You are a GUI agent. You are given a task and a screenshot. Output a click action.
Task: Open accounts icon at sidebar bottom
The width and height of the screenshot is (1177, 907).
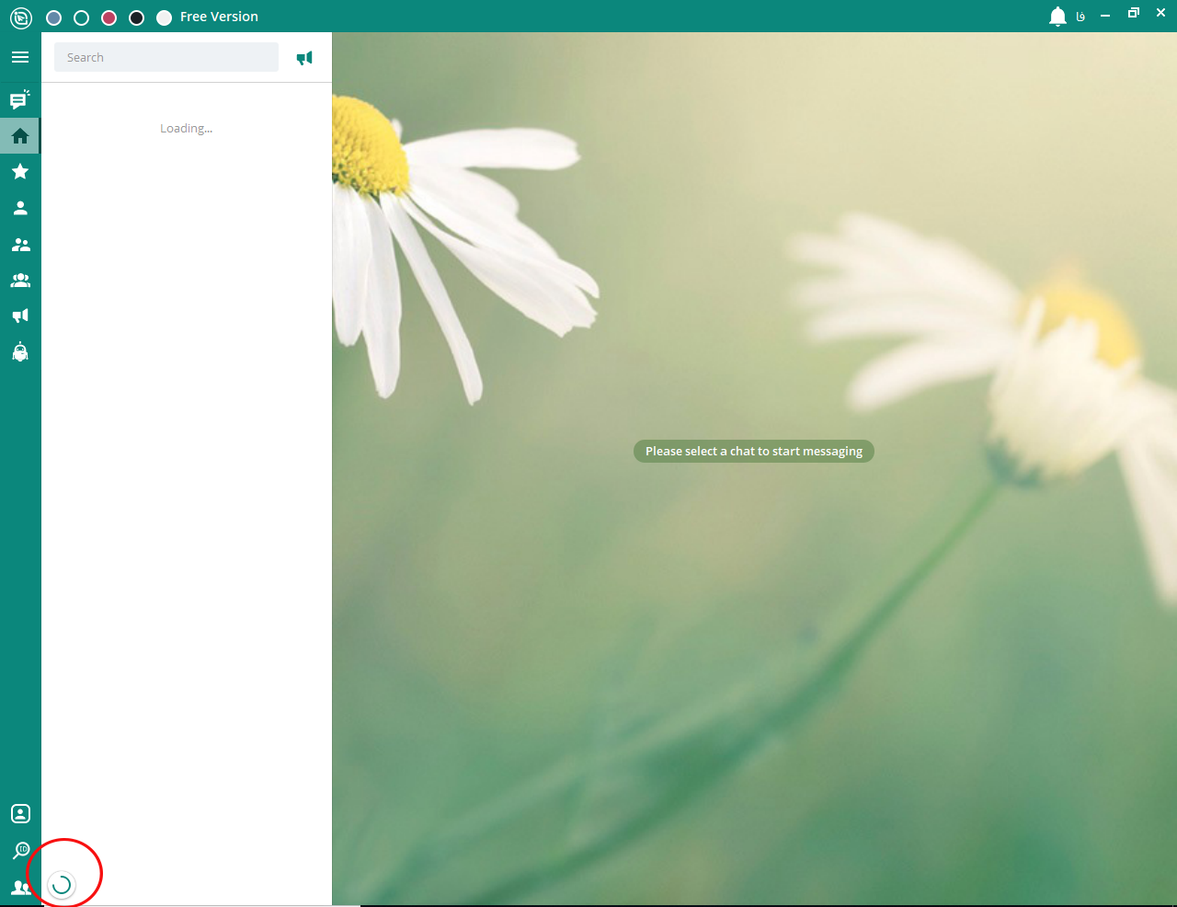click(x=19, y=888)
